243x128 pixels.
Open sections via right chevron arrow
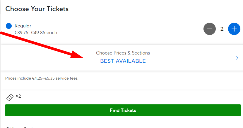[x=237, y=58]
